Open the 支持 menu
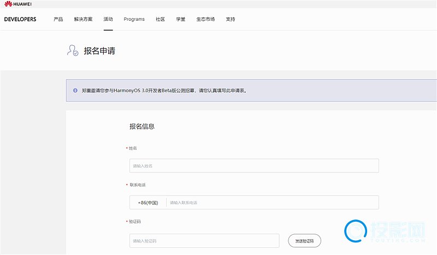This screenshot has height=255, width=437. [x=231, y=19]
